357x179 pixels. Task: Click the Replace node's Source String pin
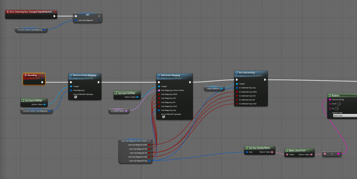(x=330, y=99)
